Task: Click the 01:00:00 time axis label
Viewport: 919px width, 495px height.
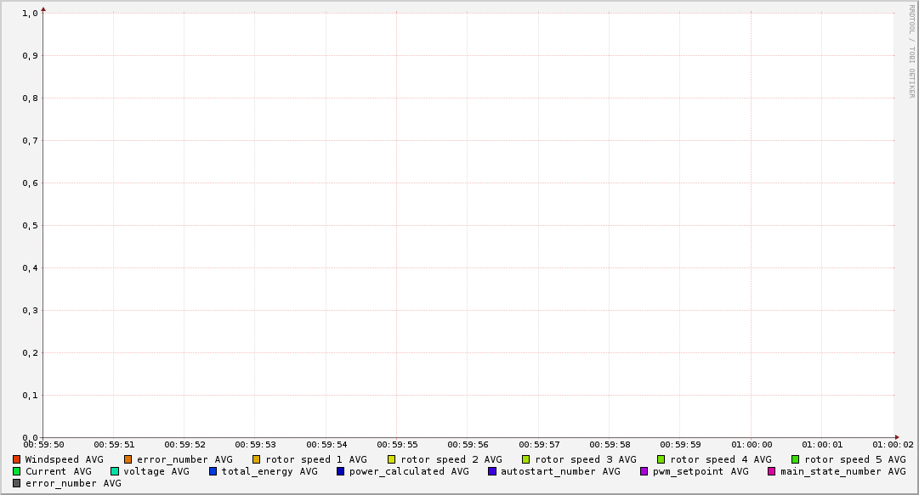Action: pos(752,444)
